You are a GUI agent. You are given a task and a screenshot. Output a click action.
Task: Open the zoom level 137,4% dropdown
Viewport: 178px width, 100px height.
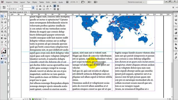click(77, 2)
